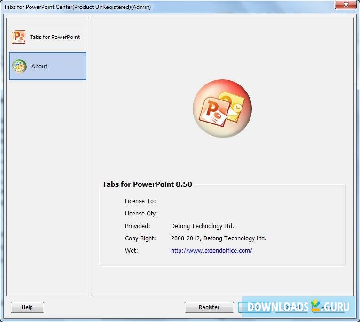Click the OK button

click(254, 307)
